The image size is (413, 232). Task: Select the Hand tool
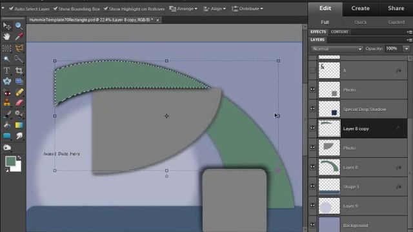point(7,37)
